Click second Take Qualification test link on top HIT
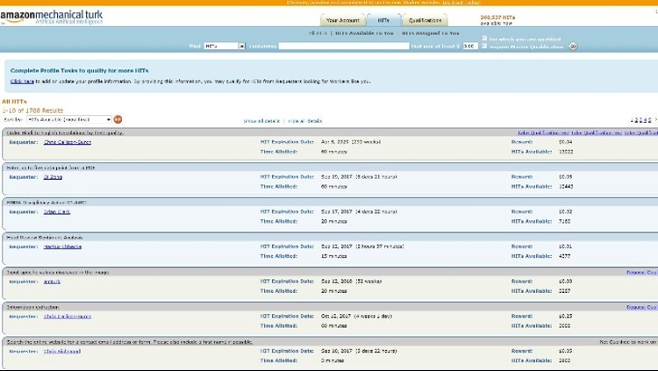 point(597,132)
